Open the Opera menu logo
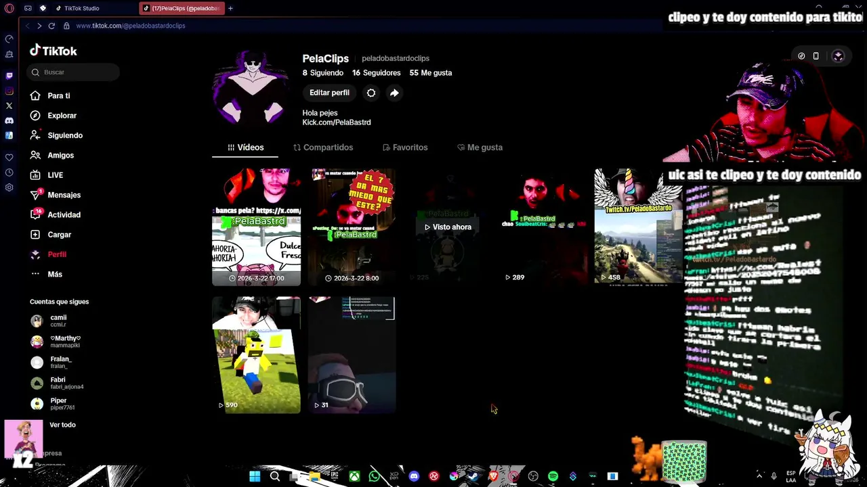The image size is (867, 487). (9, 8)
